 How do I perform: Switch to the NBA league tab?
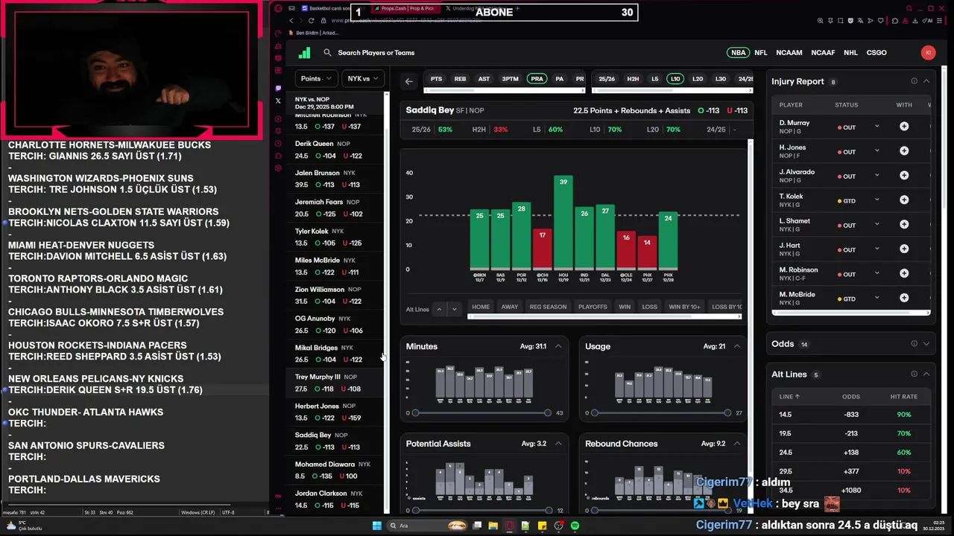(738, 53)
